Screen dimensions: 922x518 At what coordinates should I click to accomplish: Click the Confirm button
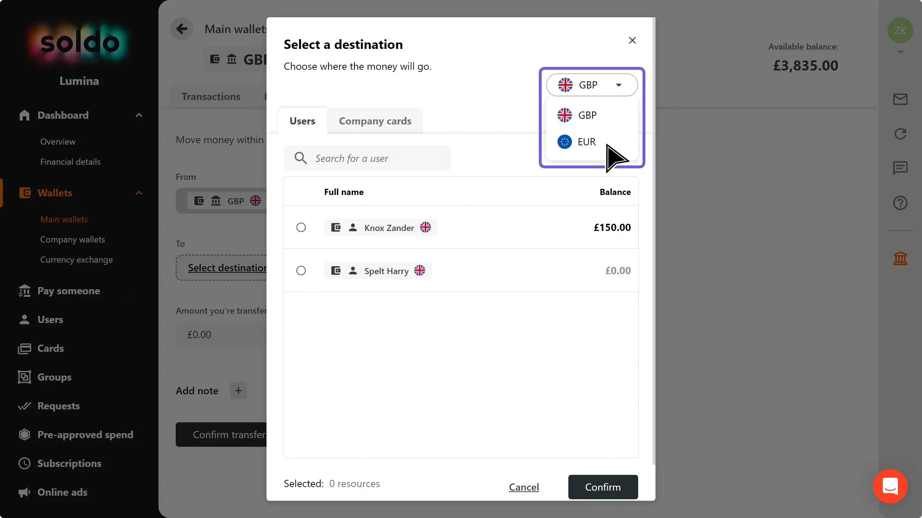pyautogui.click(x=603, y=487)
